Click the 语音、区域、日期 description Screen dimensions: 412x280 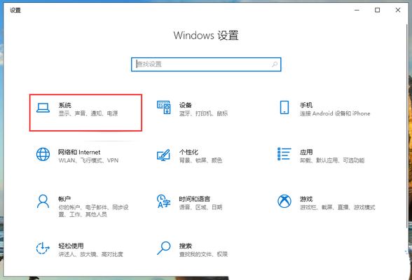click(200, 207)
